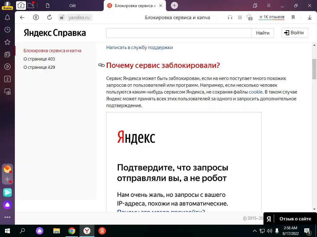Enable reader mode icon
Screen dimensions: 317x237
[240, 17]
